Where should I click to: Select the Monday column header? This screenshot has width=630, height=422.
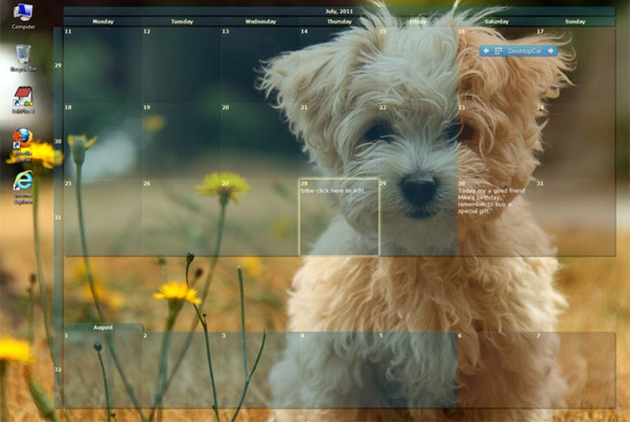[103, 21]
